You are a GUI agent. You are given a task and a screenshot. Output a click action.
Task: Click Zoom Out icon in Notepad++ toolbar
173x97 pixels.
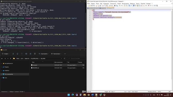[122, 6]
